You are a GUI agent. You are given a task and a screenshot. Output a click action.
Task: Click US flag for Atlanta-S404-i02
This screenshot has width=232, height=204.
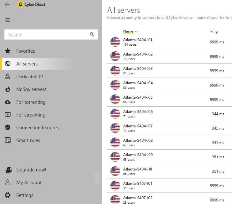click(115, 56)
